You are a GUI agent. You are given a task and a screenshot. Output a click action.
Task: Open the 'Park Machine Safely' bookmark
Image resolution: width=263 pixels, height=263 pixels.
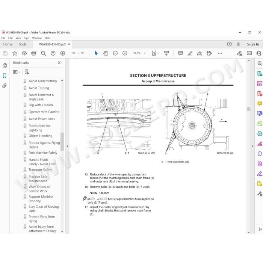click(x=43, y=153)
